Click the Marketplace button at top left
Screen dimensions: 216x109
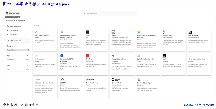[13, 13]
